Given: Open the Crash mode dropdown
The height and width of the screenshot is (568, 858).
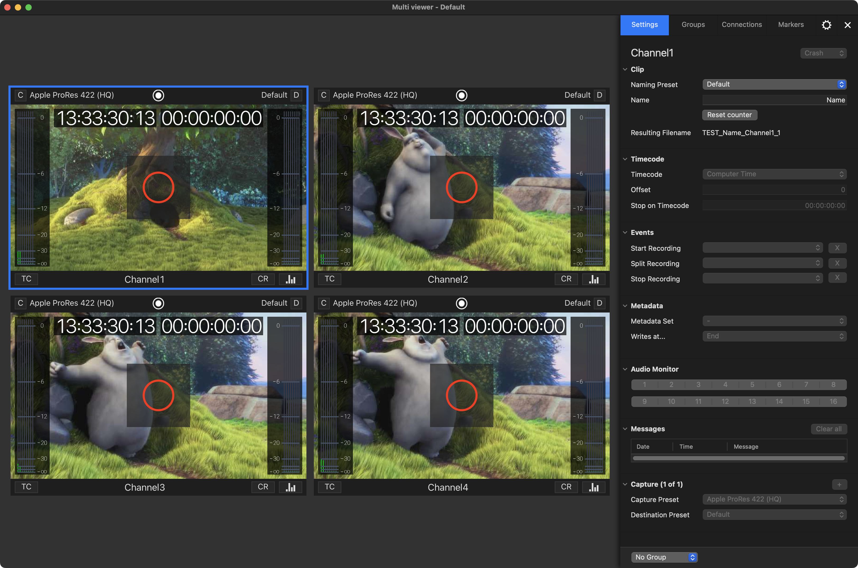Looking at the screenshot, I should [x=823, y=53].
